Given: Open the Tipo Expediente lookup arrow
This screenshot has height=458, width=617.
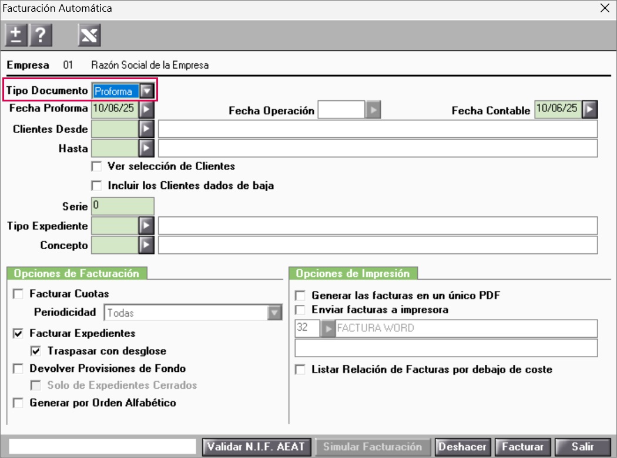Looking at the screenshot, I should click(146, 225).
